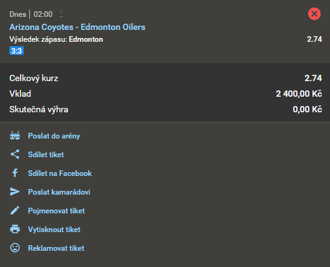330x267 pixels.
Task: Open Reklamovat tiket
Action: (56, 248)
